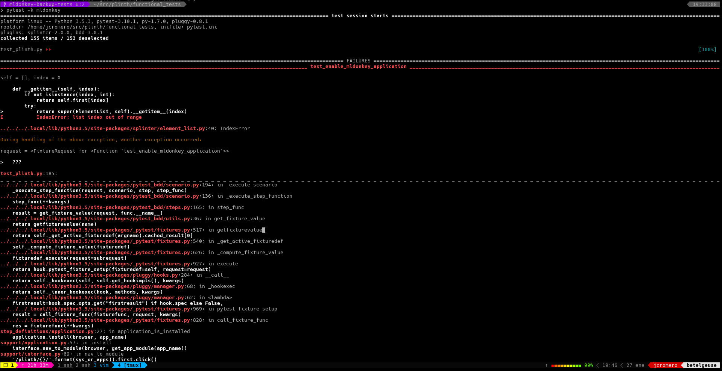The width and height of the screenshot is (722, 371).
Task: Click 'res = fixturefunc(**kwargs)' line
Action: [x=53, y=326]
